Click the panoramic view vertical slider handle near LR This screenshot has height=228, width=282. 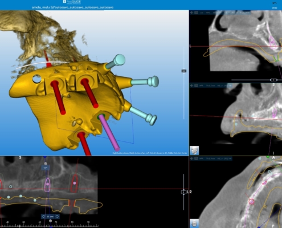(x=183, y=192)
